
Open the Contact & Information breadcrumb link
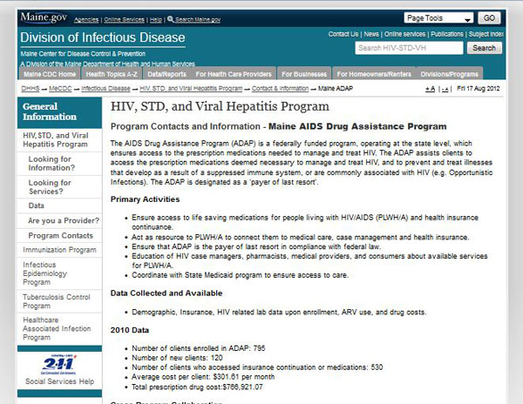(x=280, y=89)
